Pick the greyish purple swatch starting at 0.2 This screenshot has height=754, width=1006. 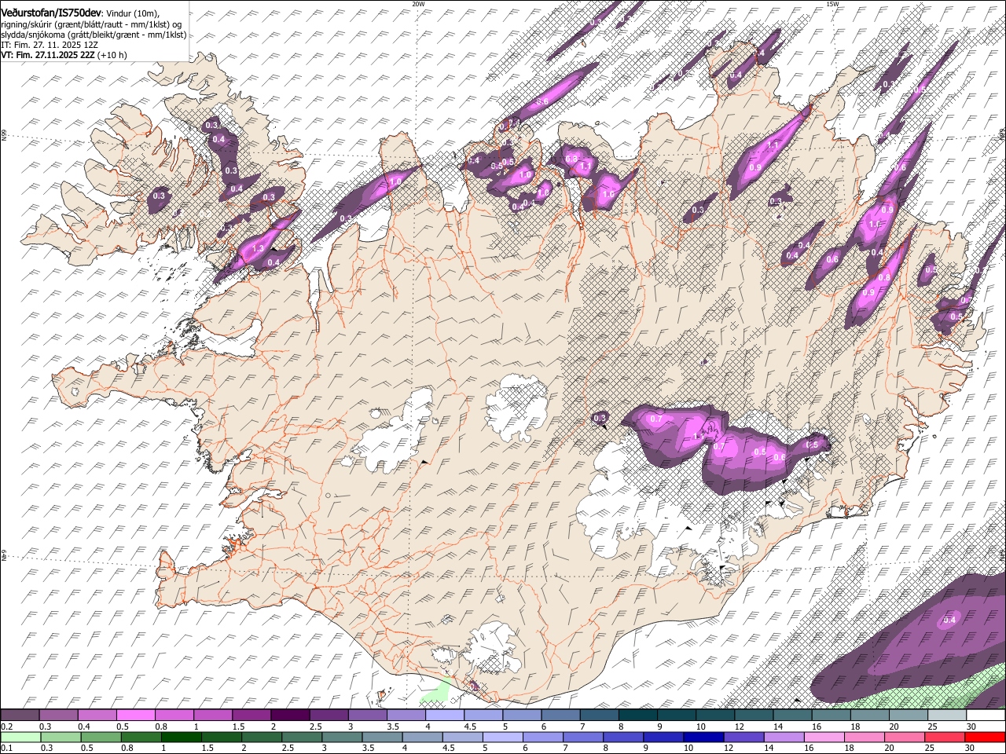click(20, 716)
